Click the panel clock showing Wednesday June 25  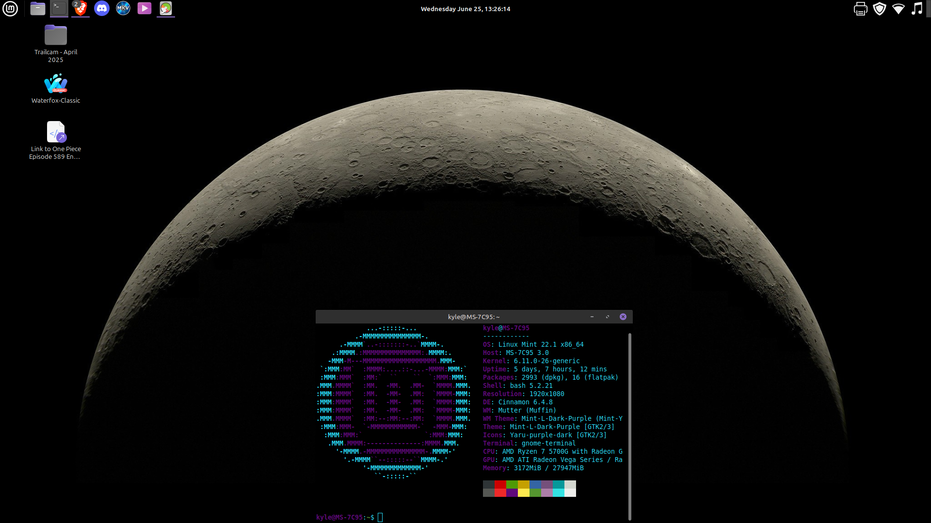465,9
